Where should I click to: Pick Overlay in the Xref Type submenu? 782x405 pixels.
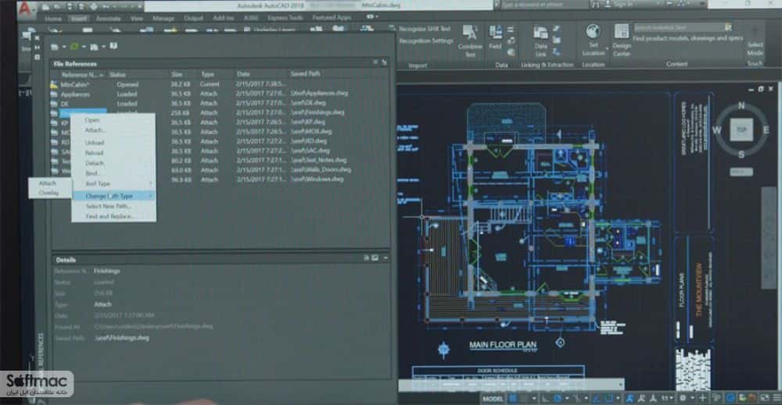click(48, 193)
